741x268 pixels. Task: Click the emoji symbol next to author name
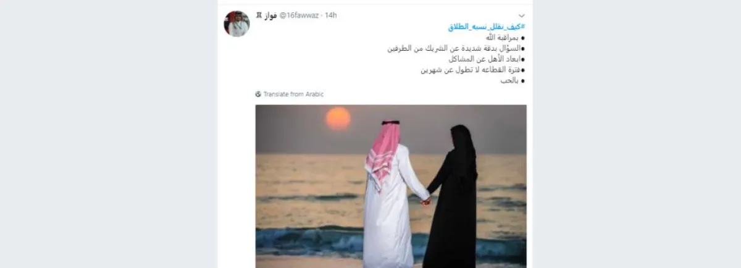point(259,15)
